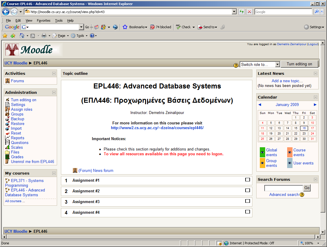Click the Files folder icon in Administration
Viewport: 327px width, 247px height.
[7, 152]
